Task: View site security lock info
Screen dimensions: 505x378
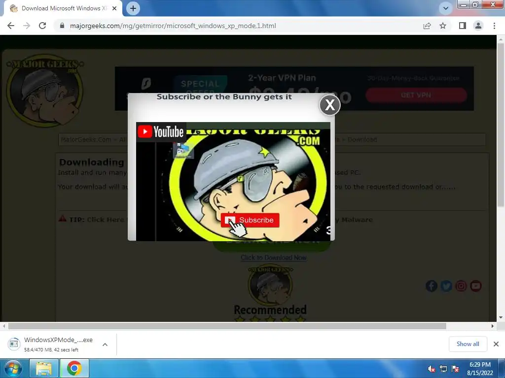Action: pyautogui.click(x=62, y=26)
